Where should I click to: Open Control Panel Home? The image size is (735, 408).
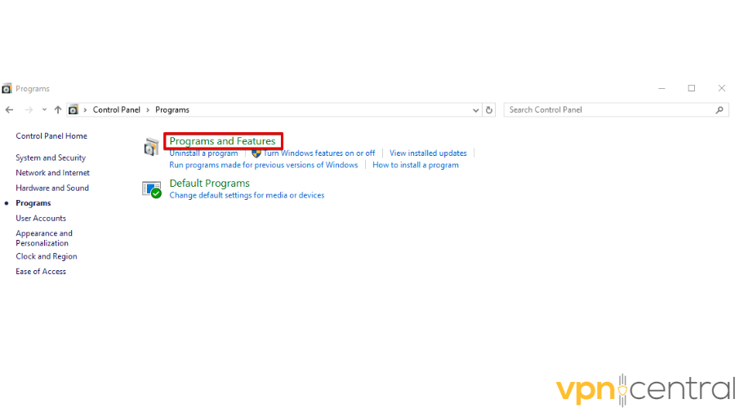click(x=51, y=136)
